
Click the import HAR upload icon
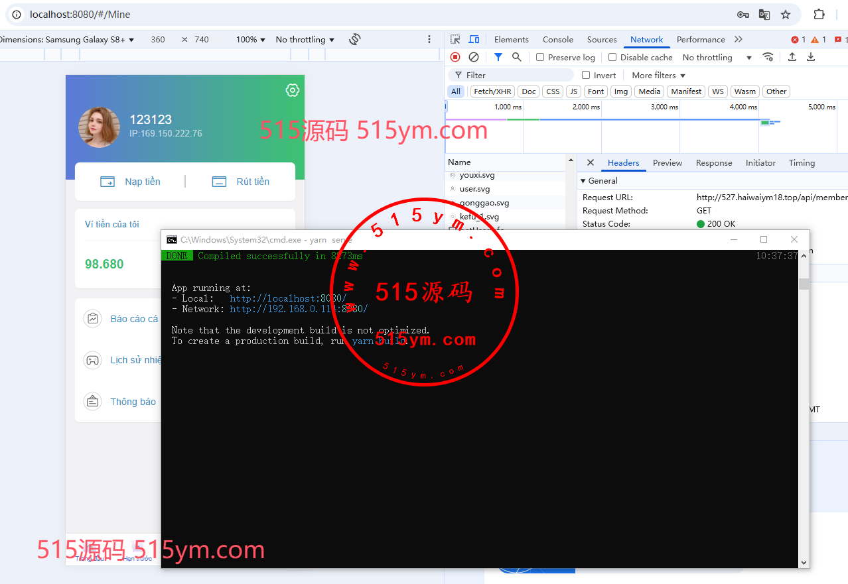tap(792, 58)
